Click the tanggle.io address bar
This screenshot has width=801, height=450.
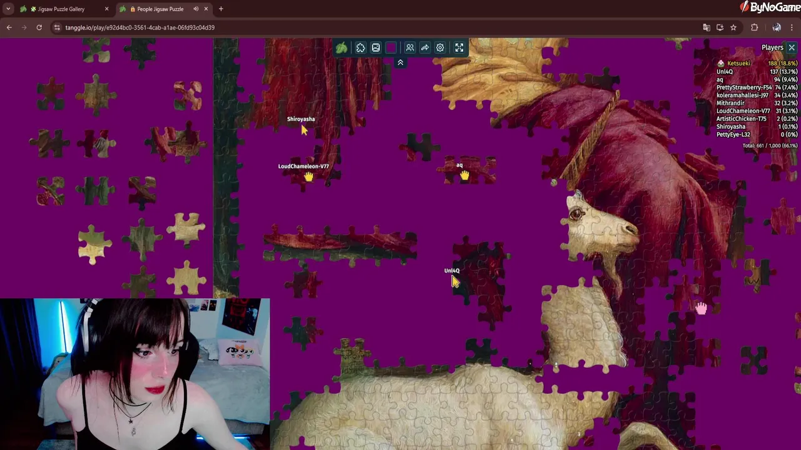[x=375, y=27]
